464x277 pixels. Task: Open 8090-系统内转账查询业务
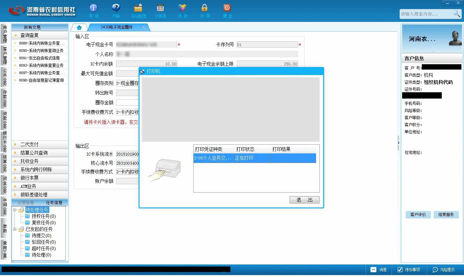click(x=40, y=51)
